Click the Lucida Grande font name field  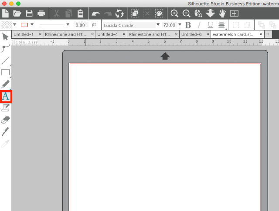(x=129, y=25)
